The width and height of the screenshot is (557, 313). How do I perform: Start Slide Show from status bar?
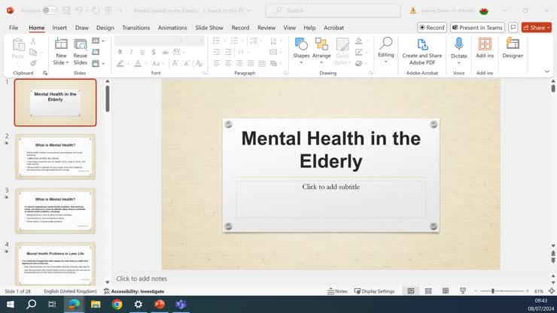tap(463, 291)
